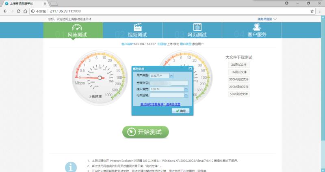Click the empty 行政区域 combo field
Screen dimensions: 325x172
pos(167,95)
